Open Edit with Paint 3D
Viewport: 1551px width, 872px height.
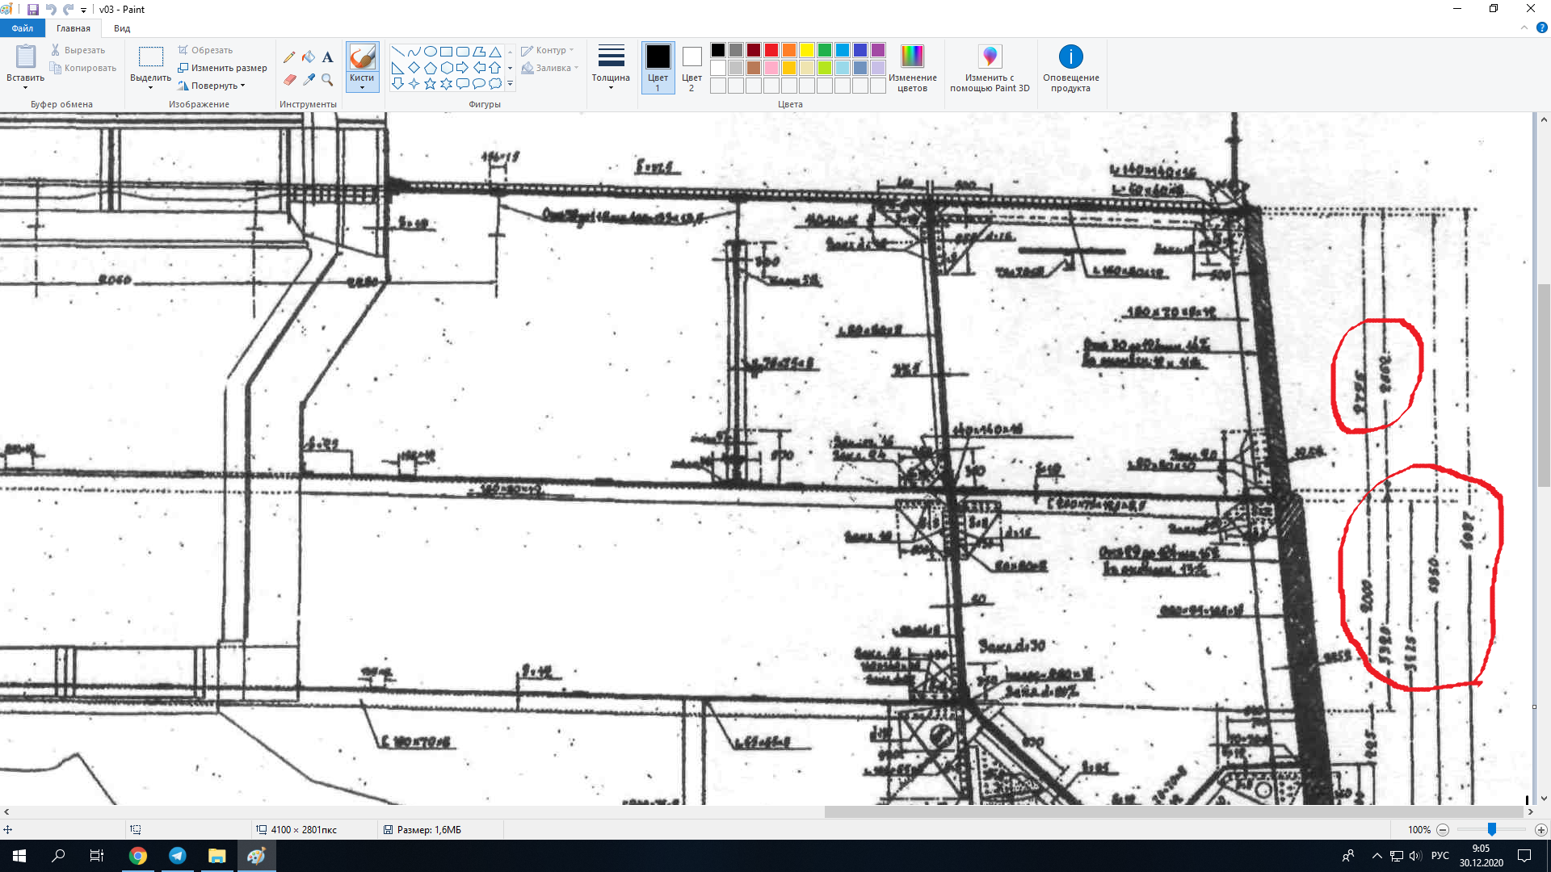[x=990, y=58]
